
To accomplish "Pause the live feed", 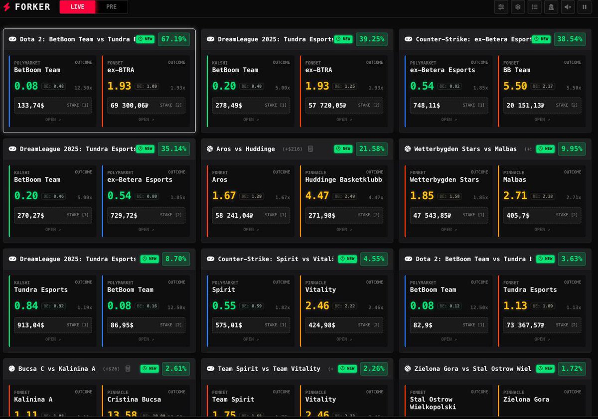I will [585, 7].
